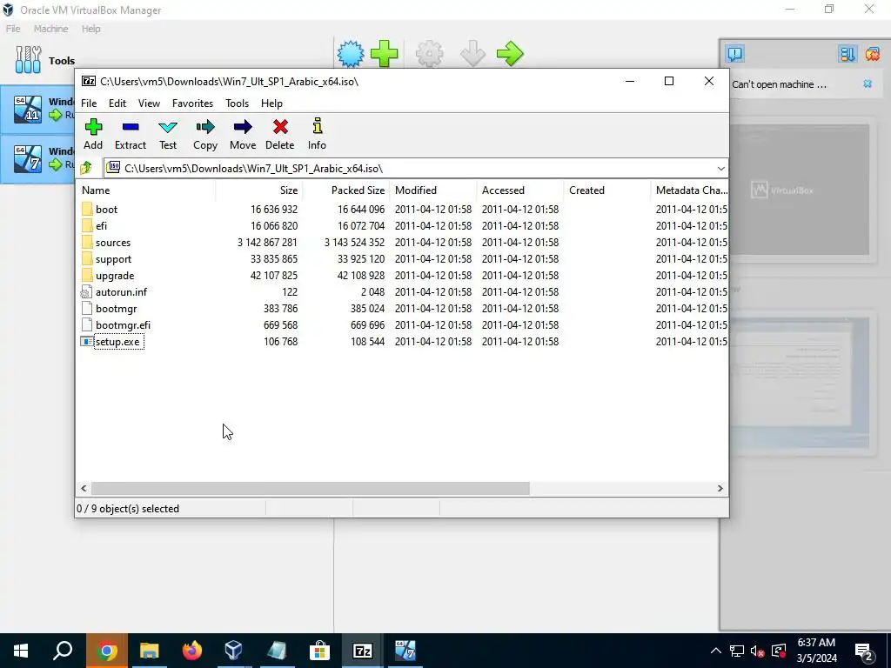Select the Windows 11 VM in VirtualBox list
The image size is (891, 668).
[x=37, y=109]
